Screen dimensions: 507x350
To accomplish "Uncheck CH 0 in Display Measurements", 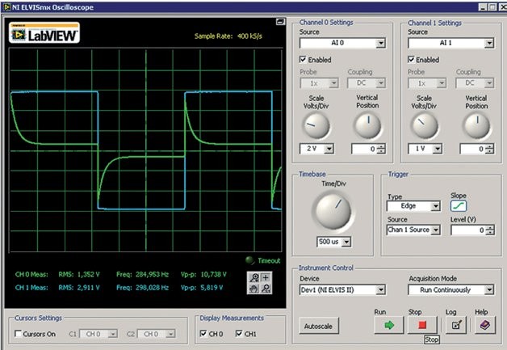I will 203,334.
